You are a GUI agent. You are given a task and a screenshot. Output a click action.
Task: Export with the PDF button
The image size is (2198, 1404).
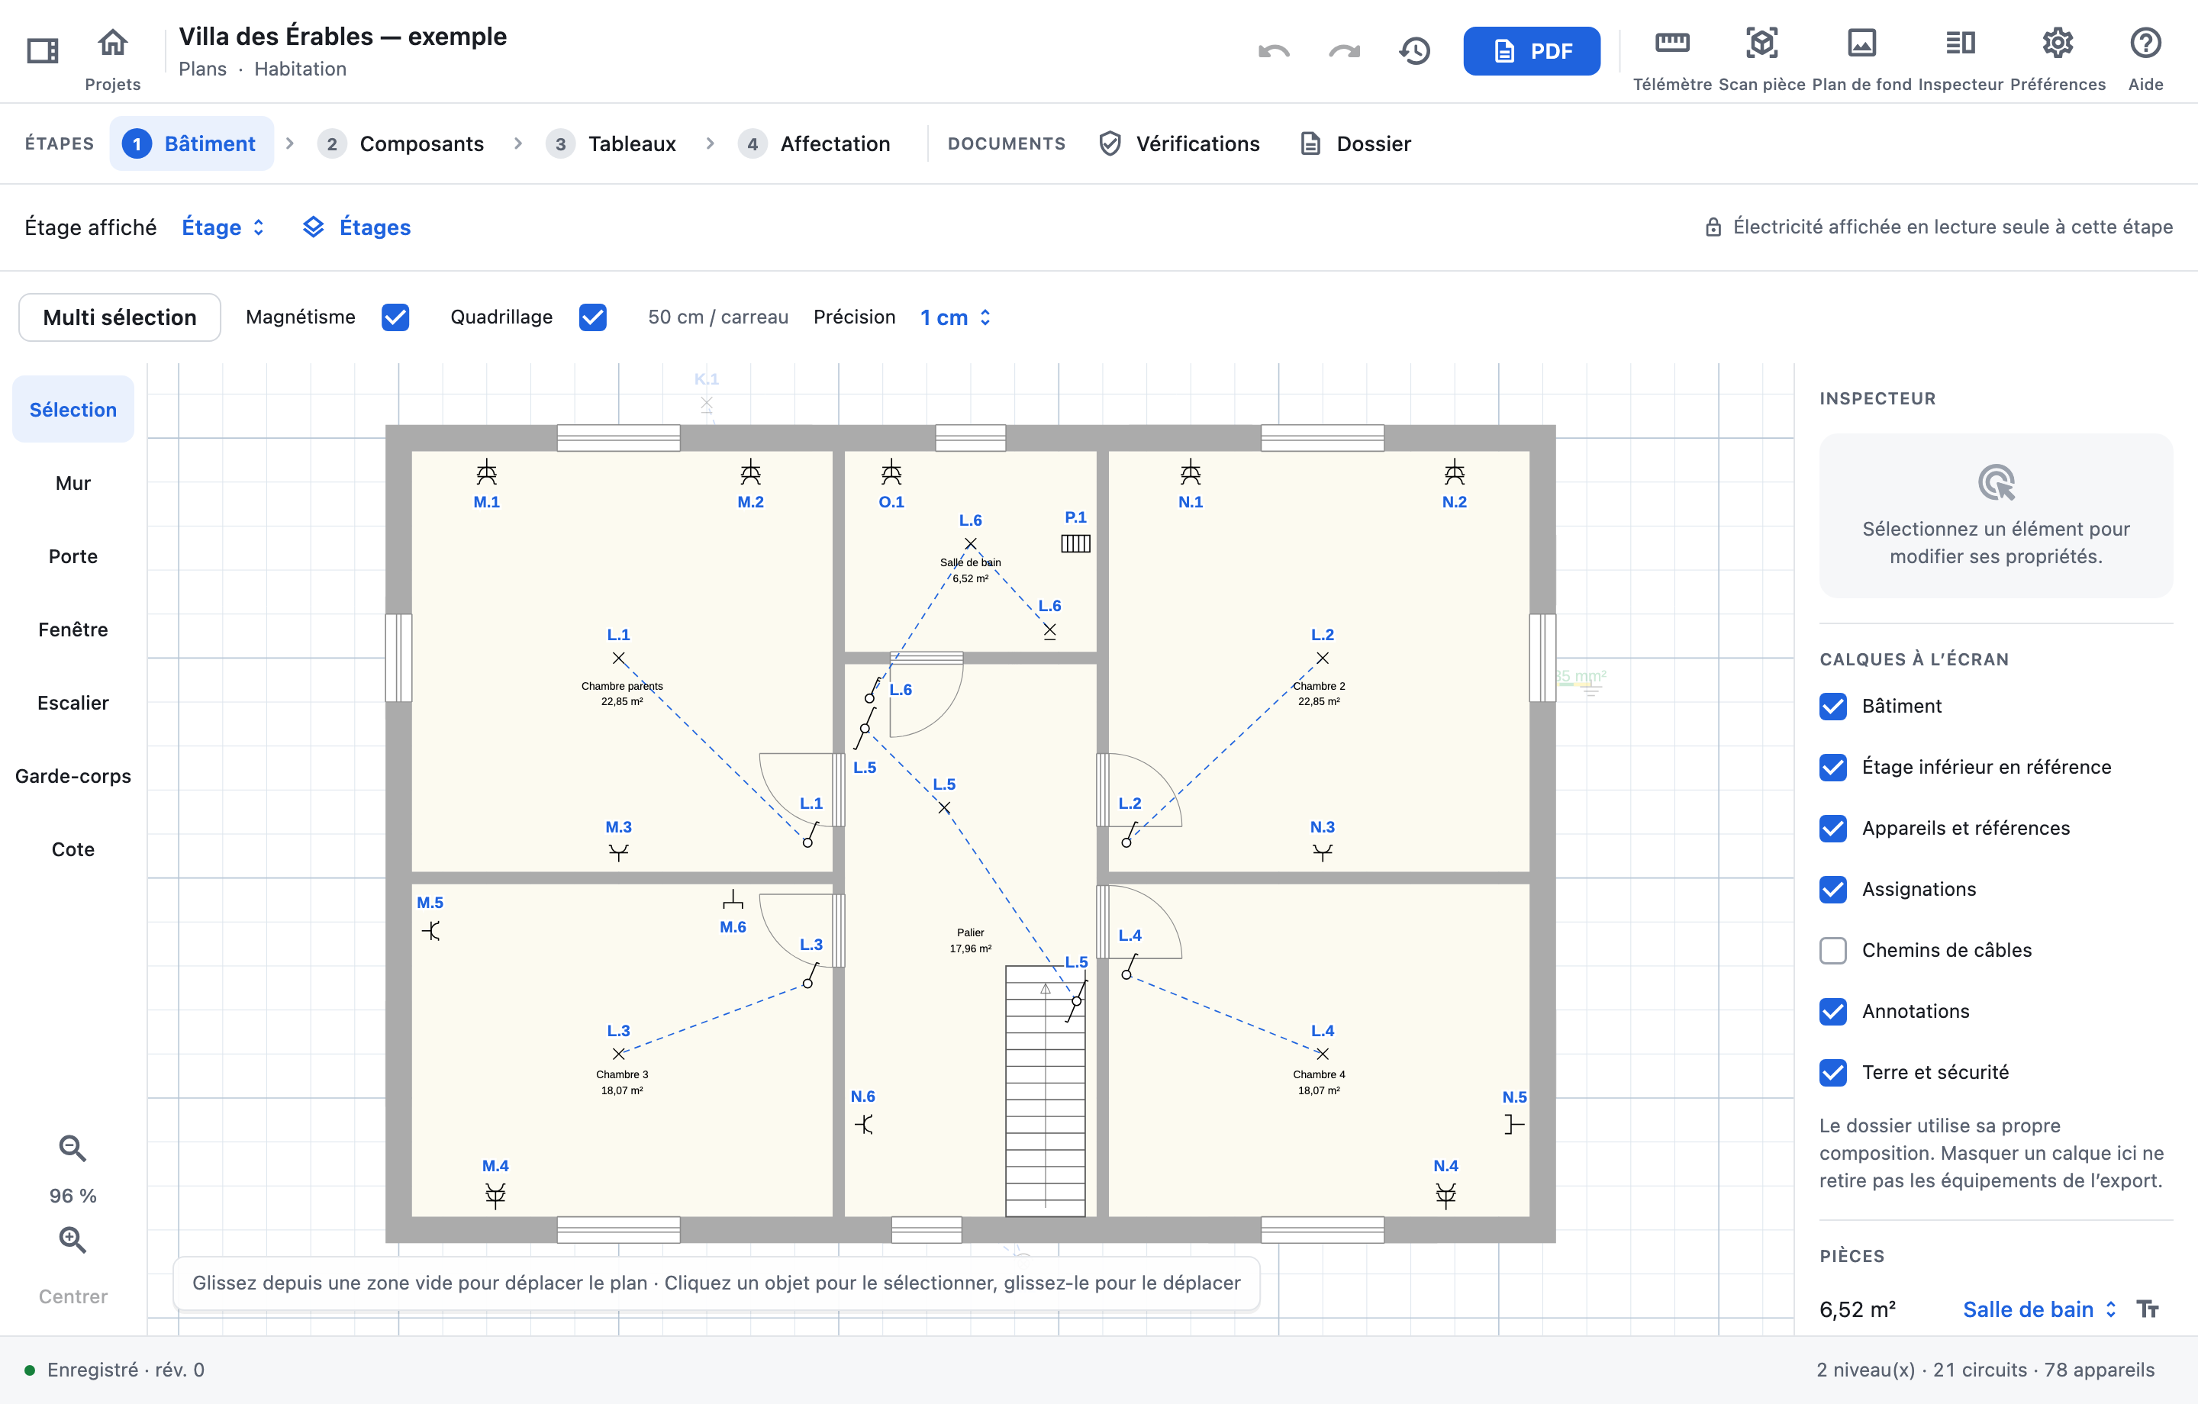click(1531, 51)
